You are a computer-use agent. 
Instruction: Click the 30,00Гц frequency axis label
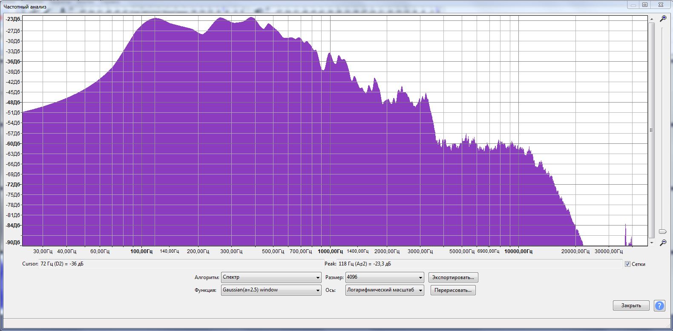pos(43,251)
